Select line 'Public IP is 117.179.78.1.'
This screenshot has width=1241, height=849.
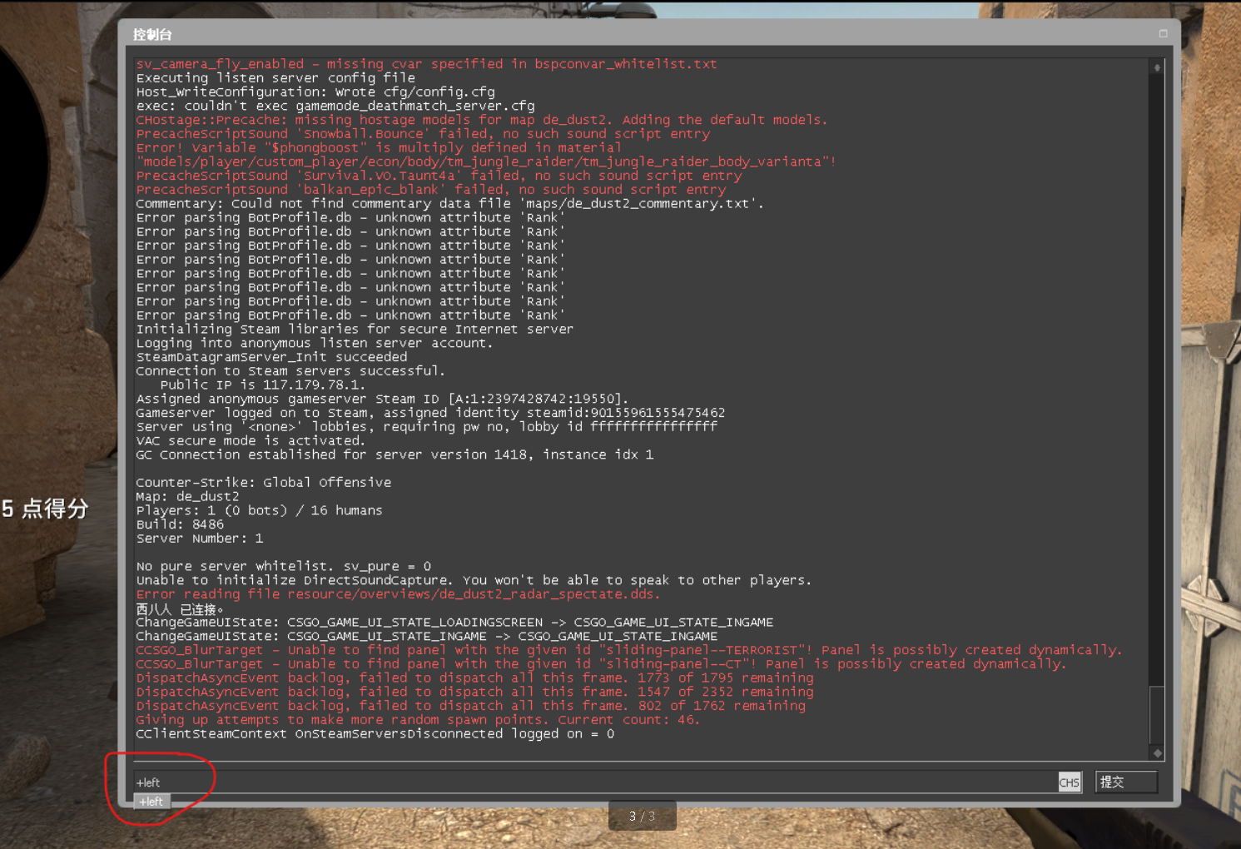[262, 385]
